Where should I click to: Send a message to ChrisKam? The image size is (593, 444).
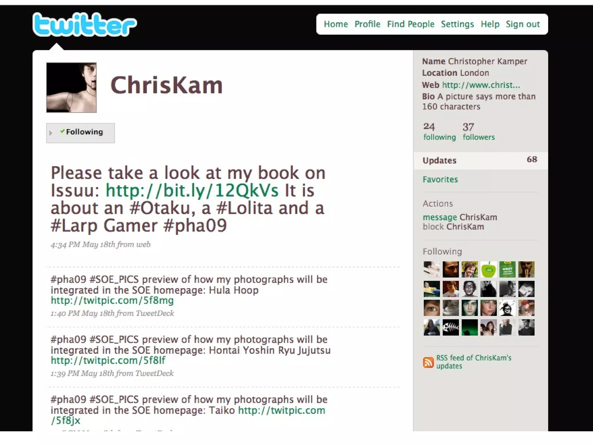pyautogui.click(x=460, y=217)
